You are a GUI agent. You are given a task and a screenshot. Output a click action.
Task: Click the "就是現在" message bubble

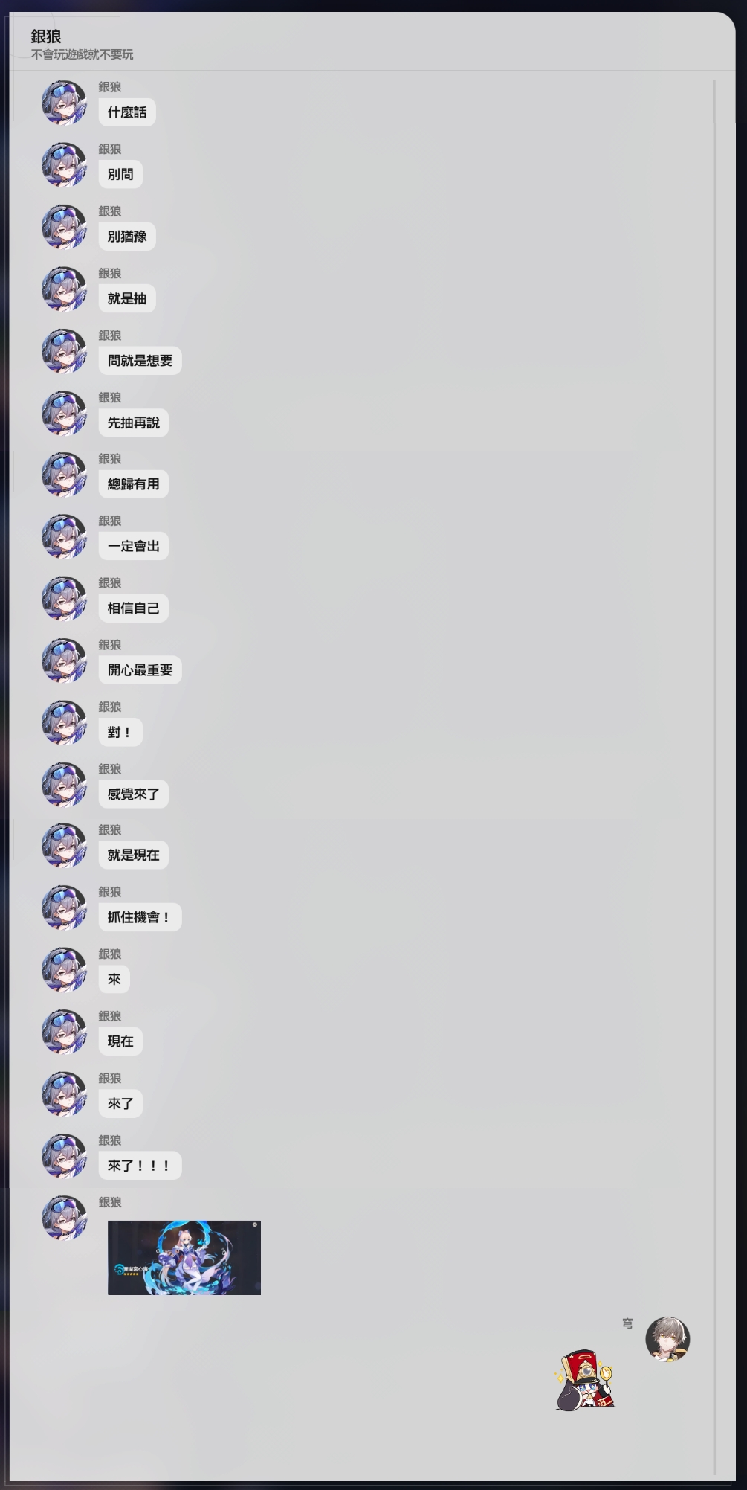pos(134,855)
